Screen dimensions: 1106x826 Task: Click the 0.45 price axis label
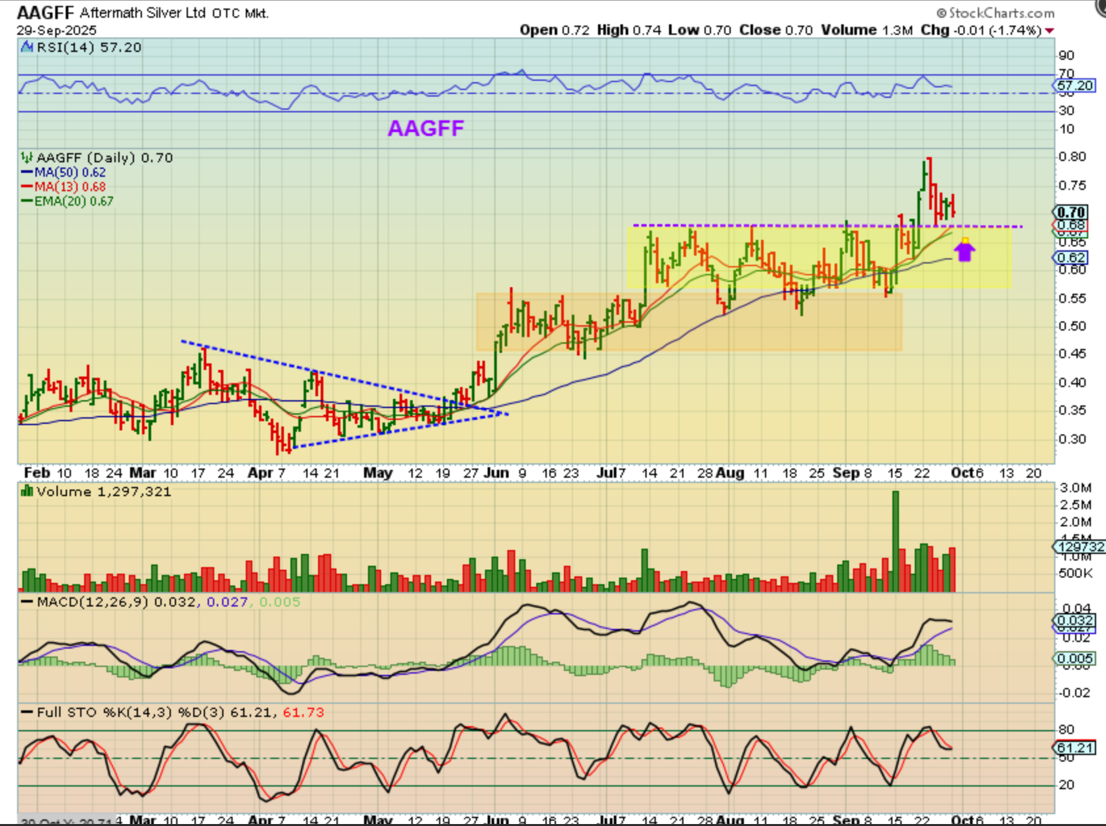coord(1072,354)
